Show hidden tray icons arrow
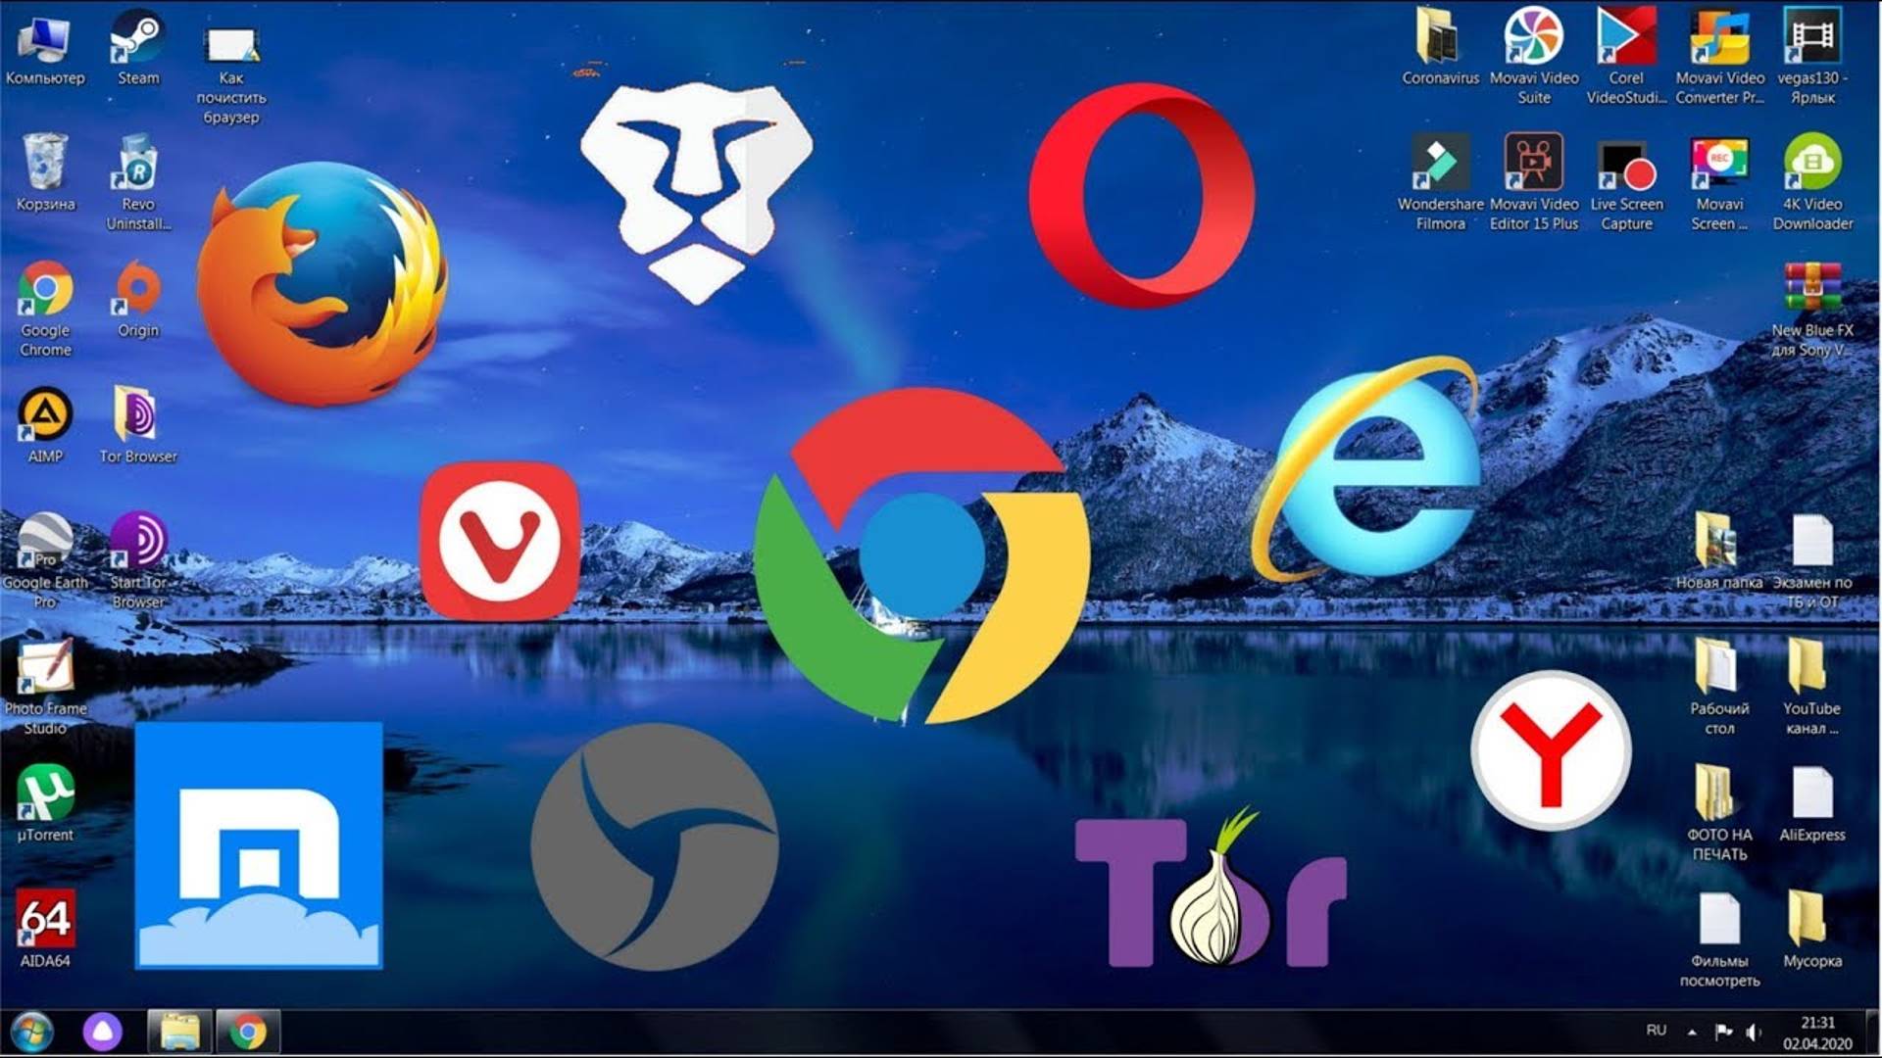1882x1058 pixels. click(1692, 1032)
